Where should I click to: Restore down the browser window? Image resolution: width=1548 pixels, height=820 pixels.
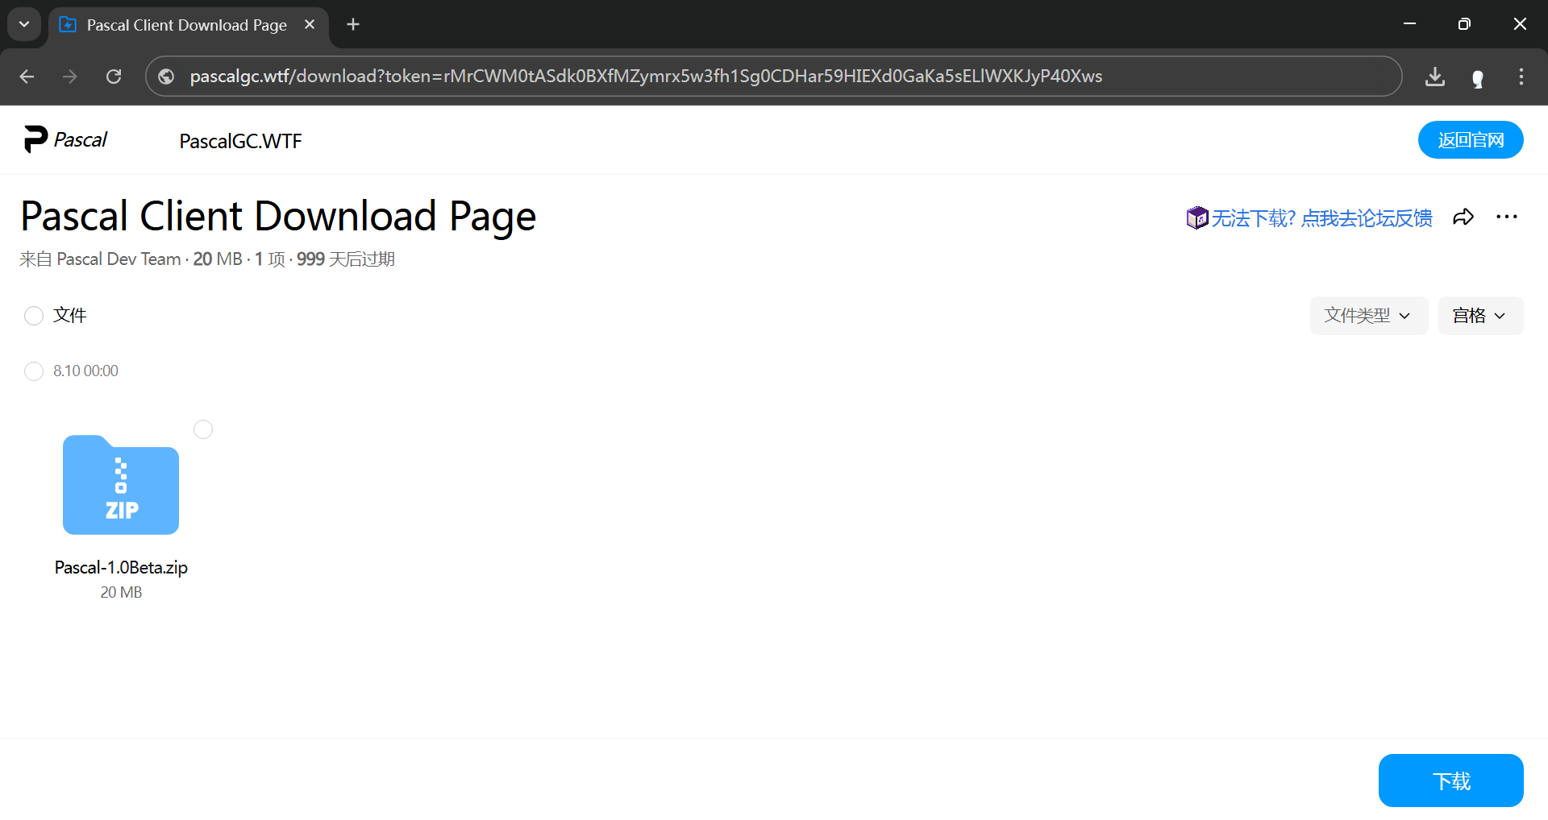point(1464,24)
